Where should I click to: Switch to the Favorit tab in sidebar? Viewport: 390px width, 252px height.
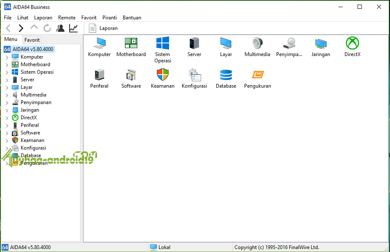(32, 40)
